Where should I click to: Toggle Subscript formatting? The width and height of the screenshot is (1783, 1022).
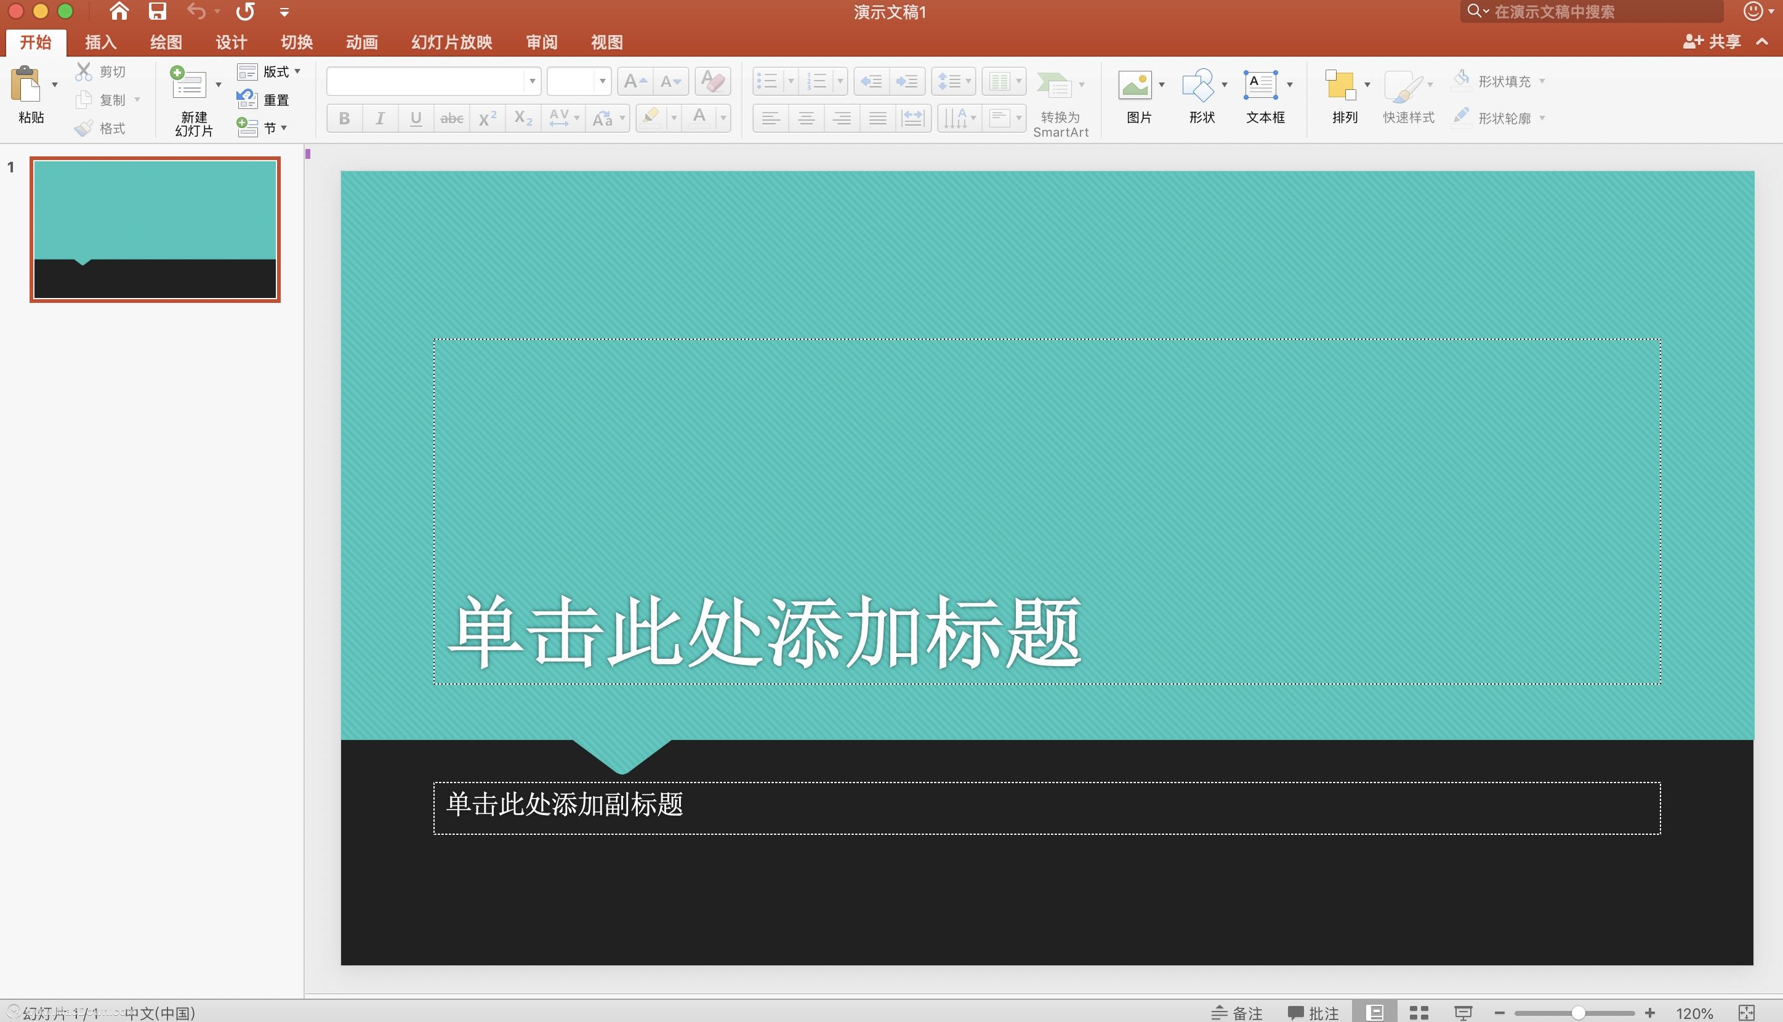[x=523, y=118]
